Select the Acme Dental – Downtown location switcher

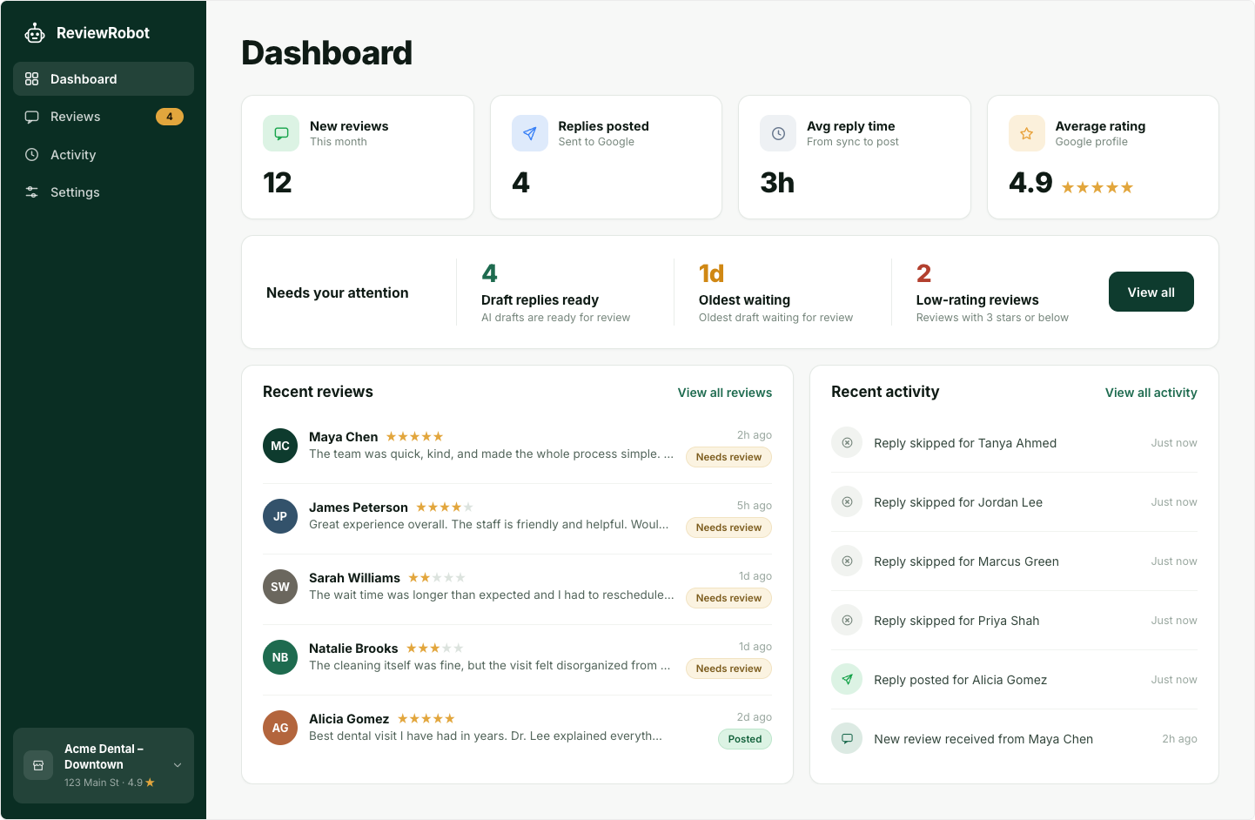[x=104, y=765]
